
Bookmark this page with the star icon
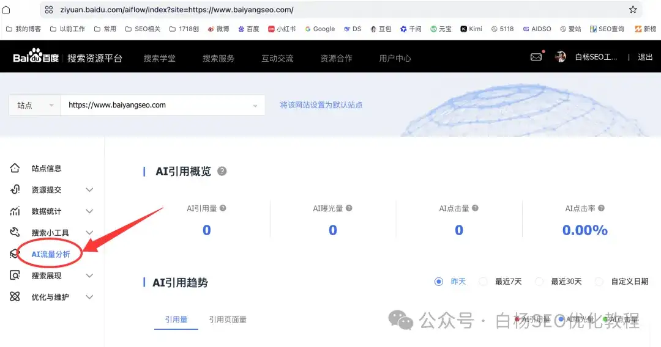pyautogui.click(x=633, y=9)
